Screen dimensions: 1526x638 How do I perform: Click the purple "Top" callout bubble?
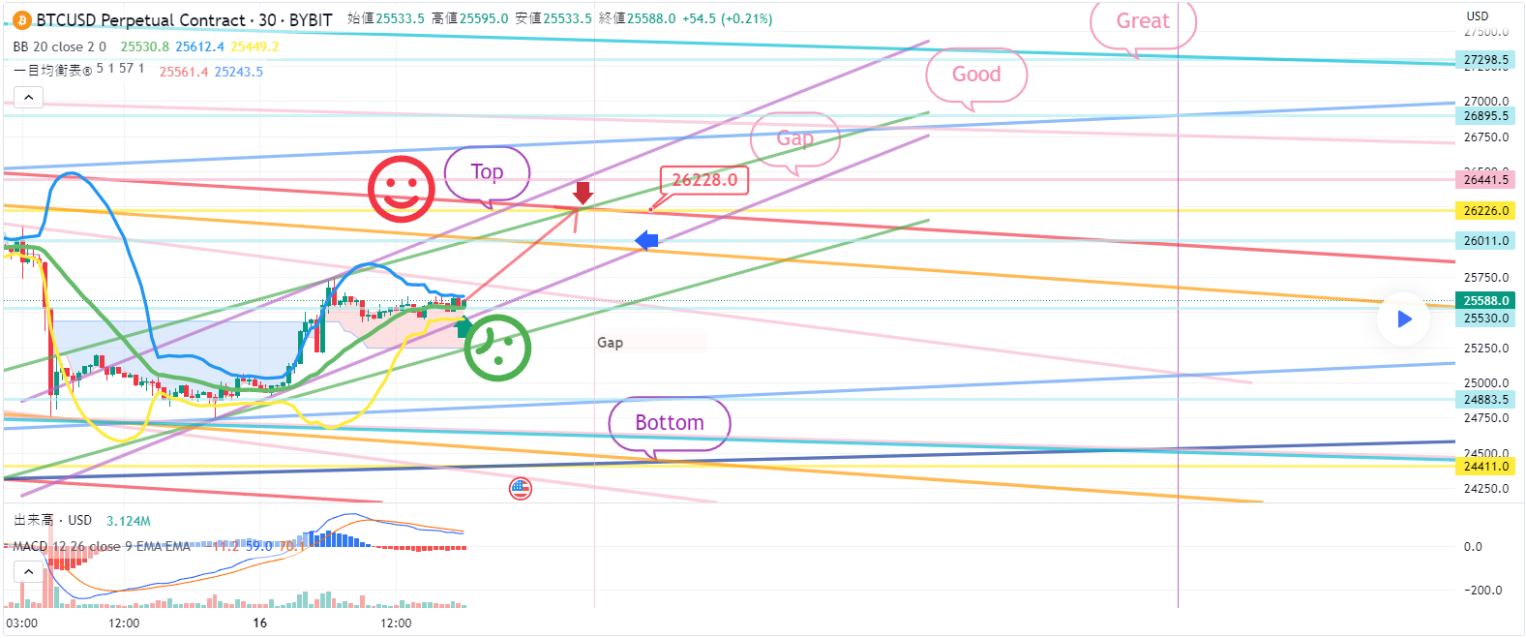(487, 172)
